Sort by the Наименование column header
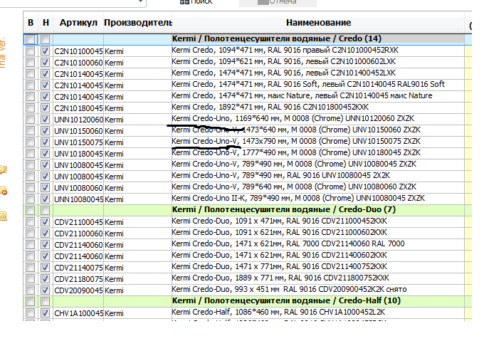 coord(318,23)
